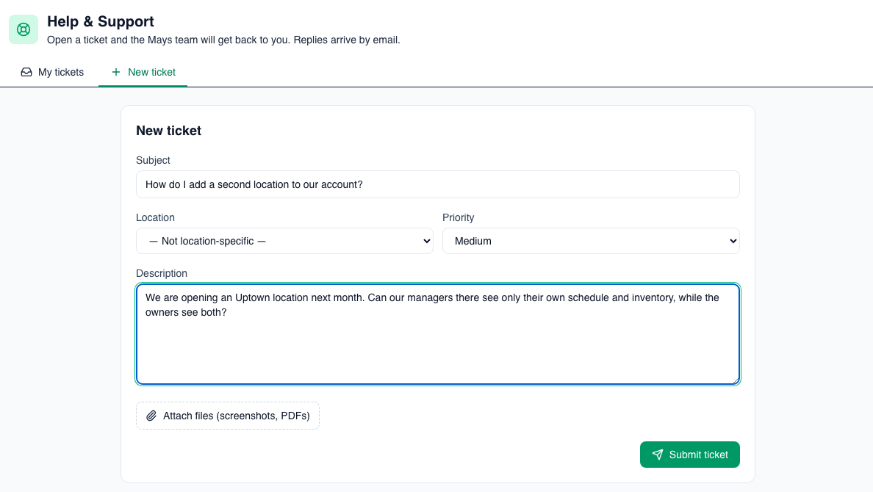Click the lifebuoy Help & Support icon
This screenshot has height=492, width=873.
(x=24, y=29)
